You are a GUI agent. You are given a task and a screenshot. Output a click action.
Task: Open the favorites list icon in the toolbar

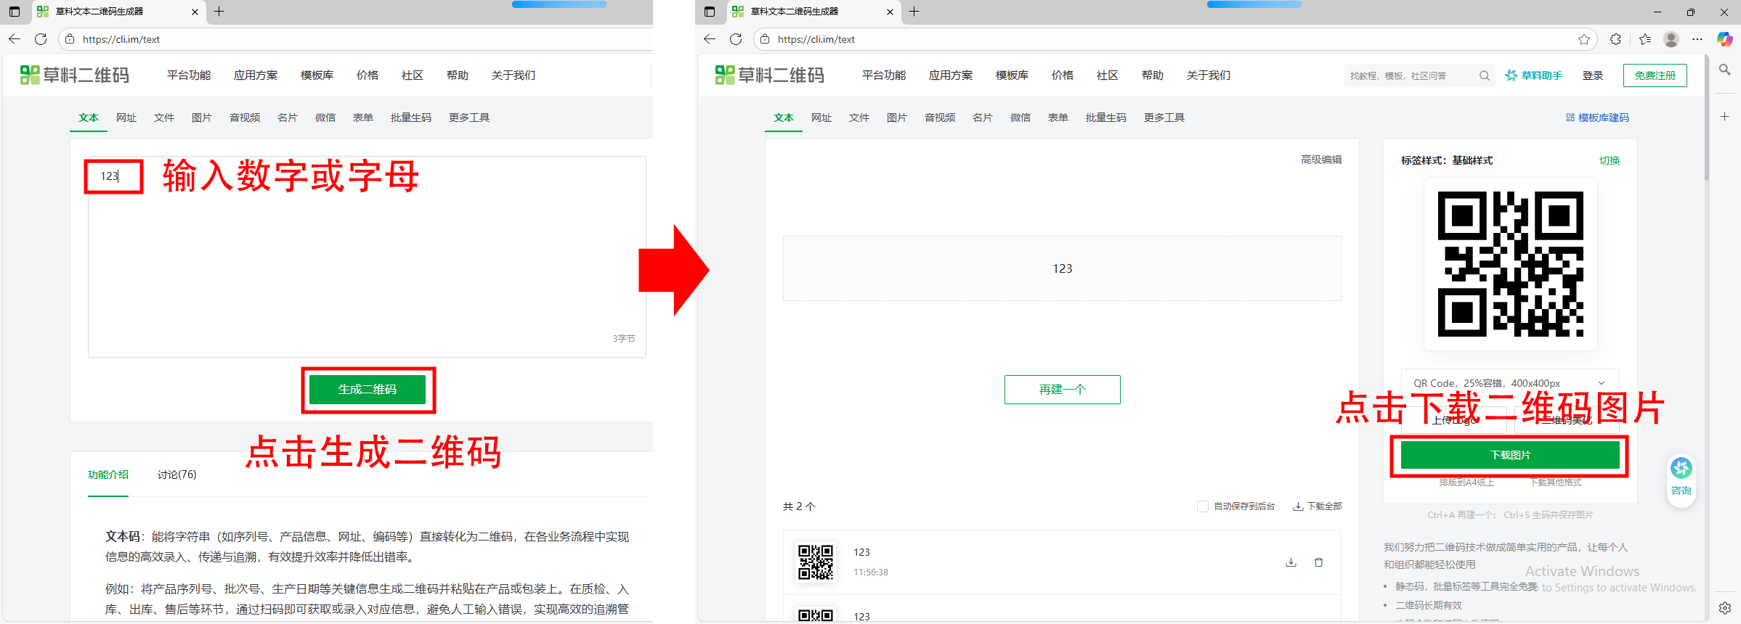click(1645, 39)
